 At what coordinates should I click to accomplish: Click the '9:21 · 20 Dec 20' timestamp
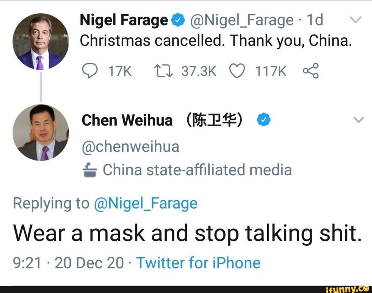pyautogui.click(x=68, y=263)
